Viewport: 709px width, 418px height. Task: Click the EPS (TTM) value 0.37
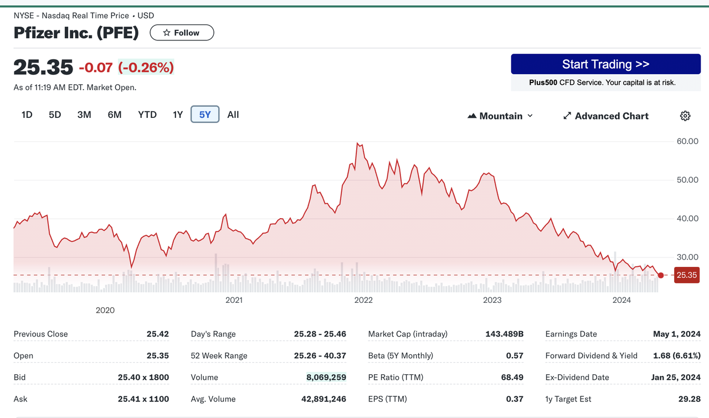point(515,399)
